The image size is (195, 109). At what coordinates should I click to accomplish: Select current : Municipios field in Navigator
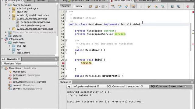click(x=24, y=85)
